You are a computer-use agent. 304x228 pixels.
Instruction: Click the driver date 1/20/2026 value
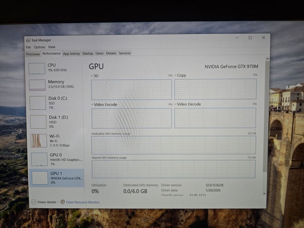(x=213, y=191)
